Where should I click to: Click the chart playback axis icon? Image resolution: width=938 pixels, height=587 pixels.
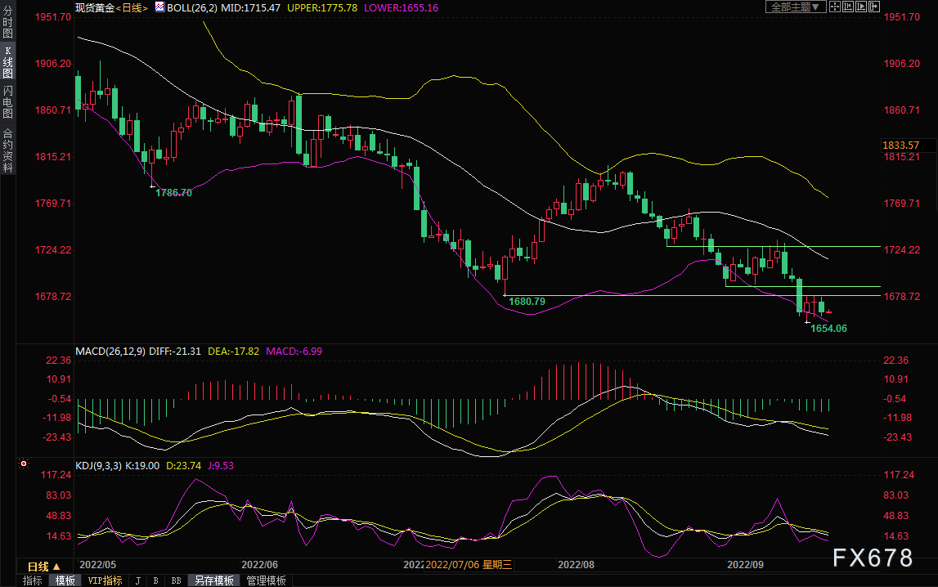[861, 7]
